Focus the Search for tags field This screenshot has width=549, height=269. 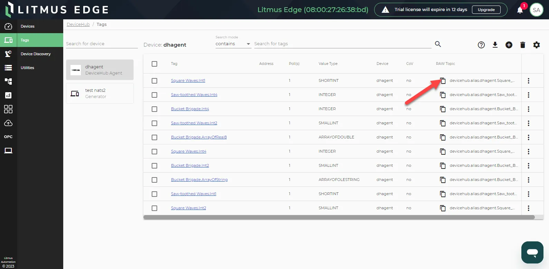click(343, 44)
